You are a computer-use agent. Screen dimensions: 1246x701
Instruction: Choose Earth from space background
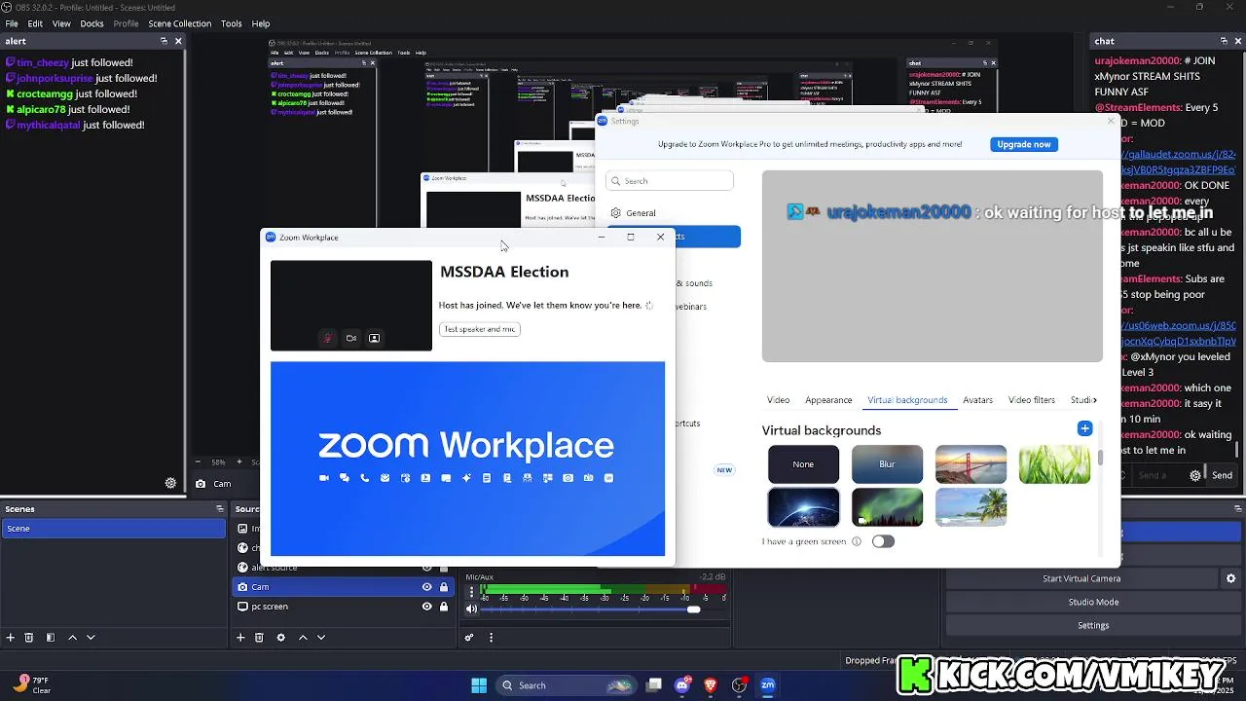[803, 507]
